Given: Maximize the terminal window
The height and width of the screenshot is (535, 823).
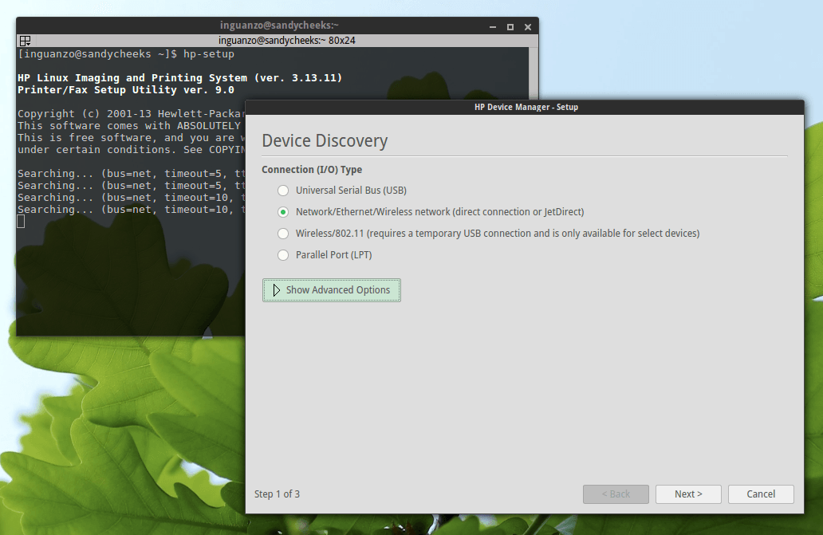Looking at the screenshot, I should click(x=510, y=26).
